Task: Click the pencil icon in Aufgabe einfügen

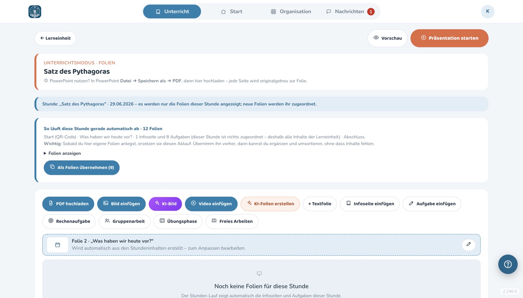Action: (x=411, y=203)
